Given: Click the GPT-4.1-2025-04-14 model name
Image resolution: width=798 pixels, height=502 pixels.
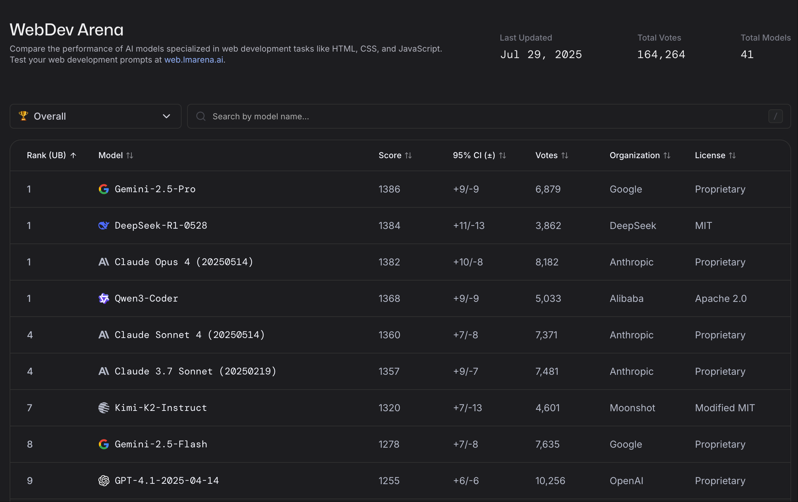Looking at the screenshot, I should point(167,481).
